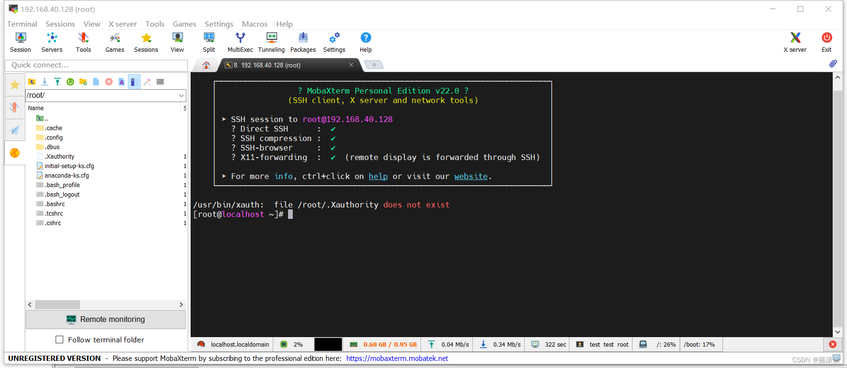
Task: Open the Servers tool
Action: point(52,42)
